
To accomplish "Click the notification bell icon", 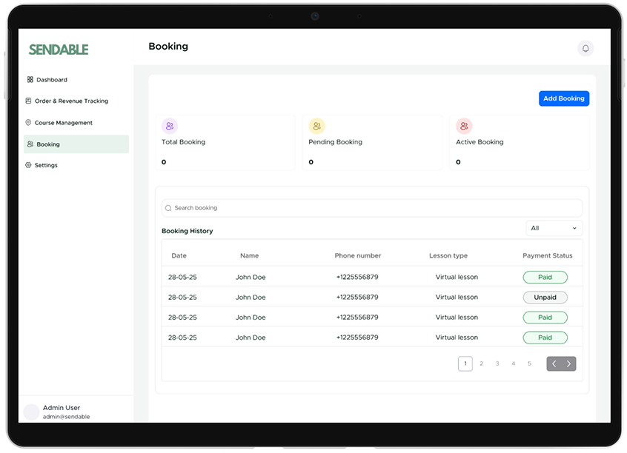I will (585, 48).
